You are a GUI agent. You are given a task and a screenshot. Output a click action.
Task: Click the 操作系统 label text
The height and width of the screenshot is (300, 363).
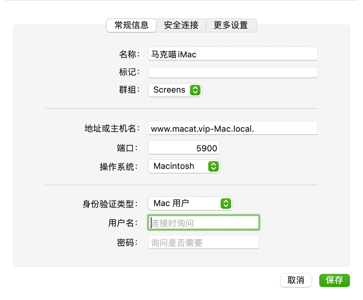[x=119, y=167]
